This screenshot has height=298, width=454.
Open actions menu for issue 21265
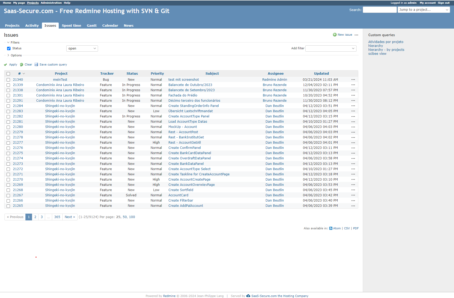tap(353, 206)
